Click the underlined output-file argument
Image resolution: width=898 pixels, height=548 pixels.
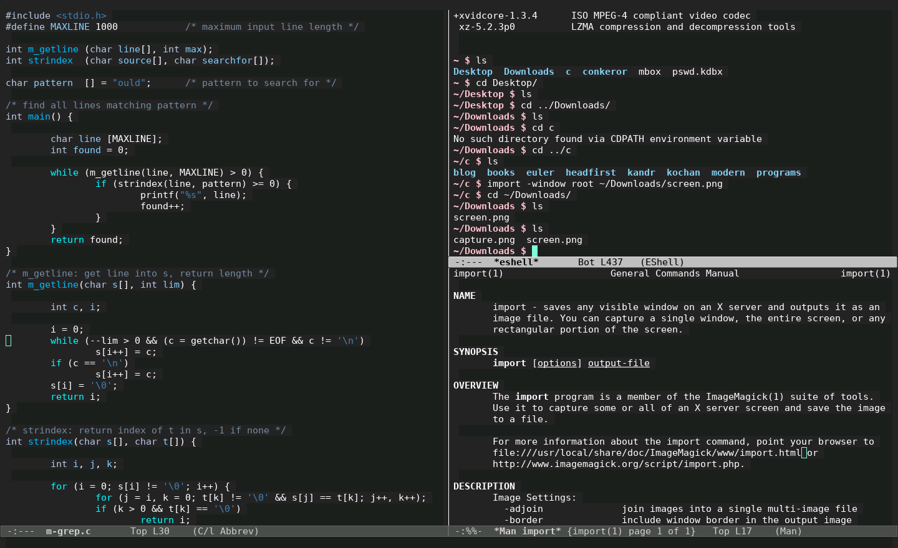[x=619, y=363]
